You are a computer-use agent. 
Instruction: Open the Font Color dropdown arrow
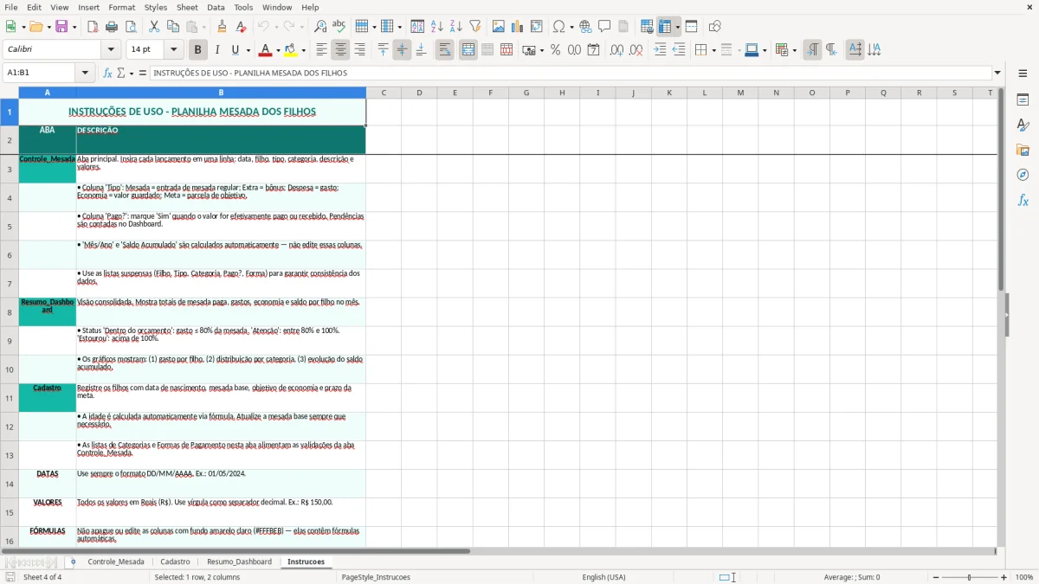[278, 50]
